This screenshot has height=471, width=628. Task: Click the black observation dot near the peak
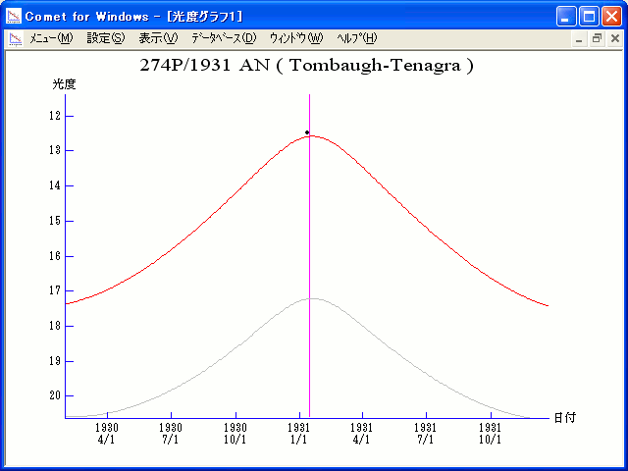[306, 131]
